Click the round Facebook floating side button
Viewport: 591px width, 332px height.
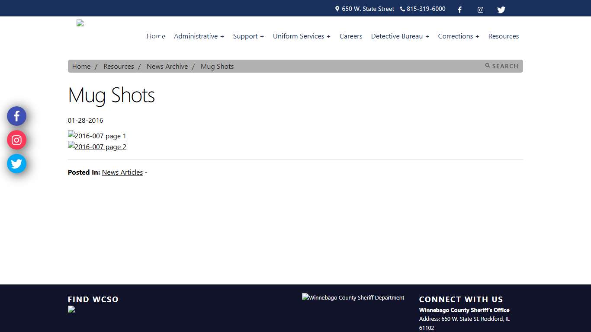click(16, 116)
